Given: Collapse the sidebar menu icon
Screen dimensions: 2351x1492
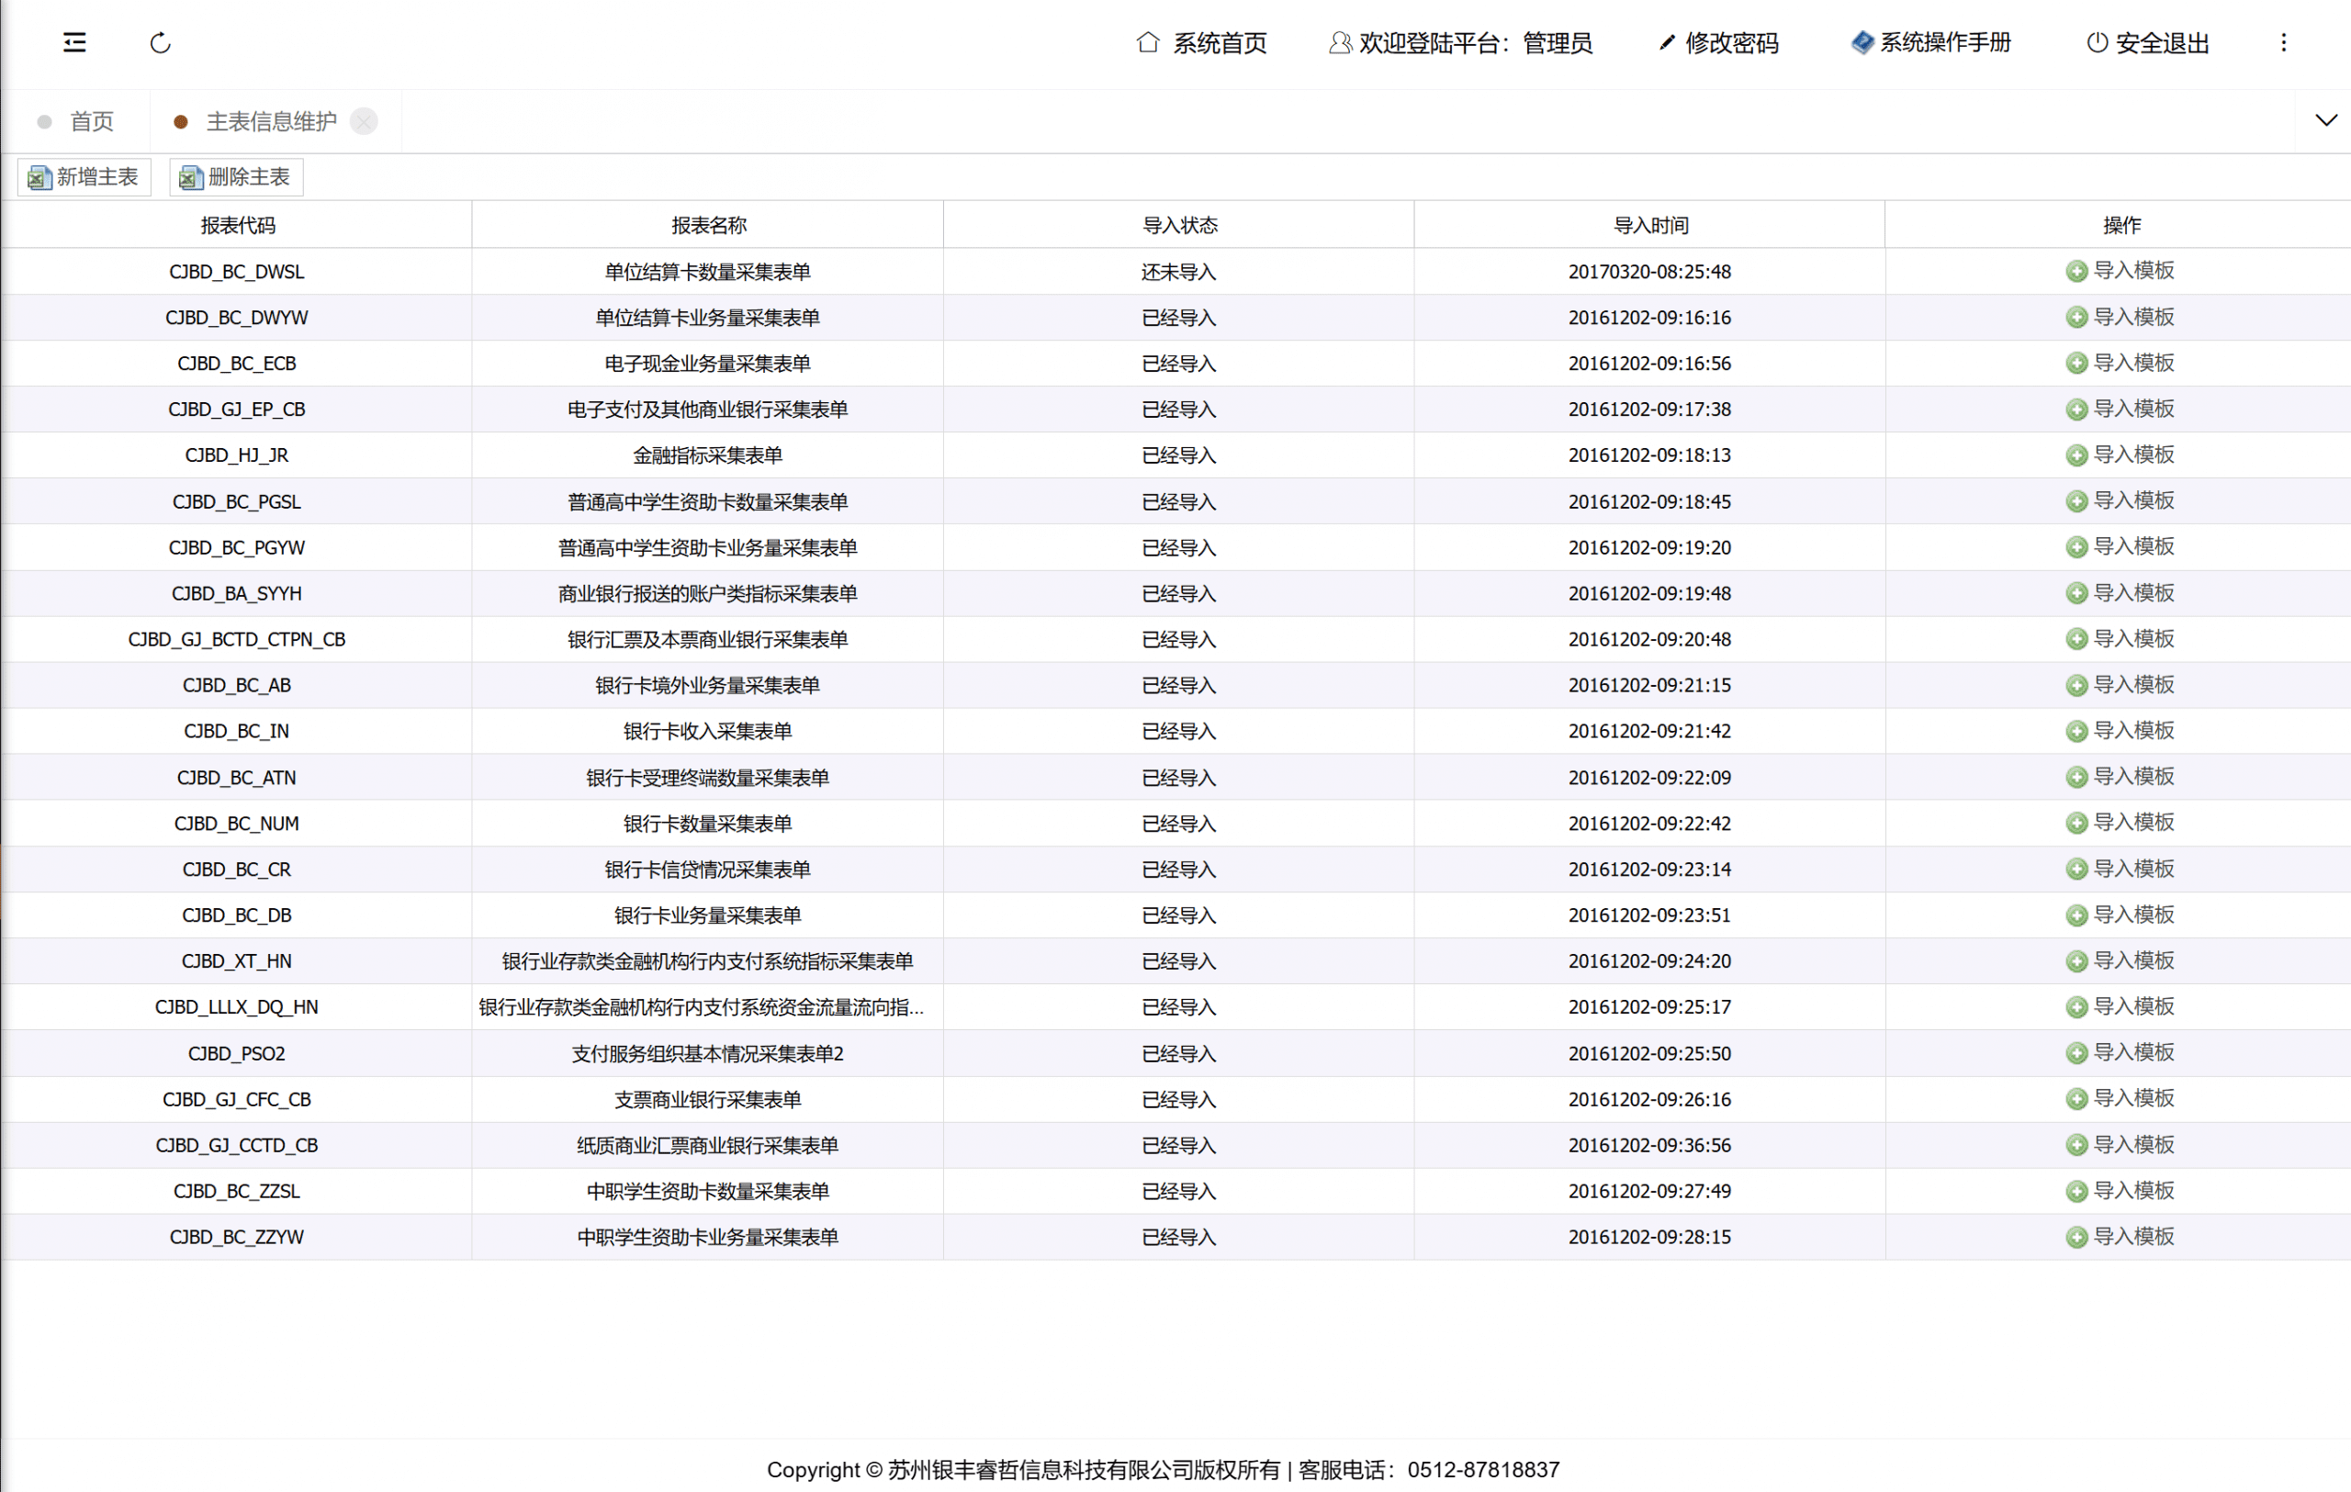Looking at the screenshot, I should [x=74, y=42].
